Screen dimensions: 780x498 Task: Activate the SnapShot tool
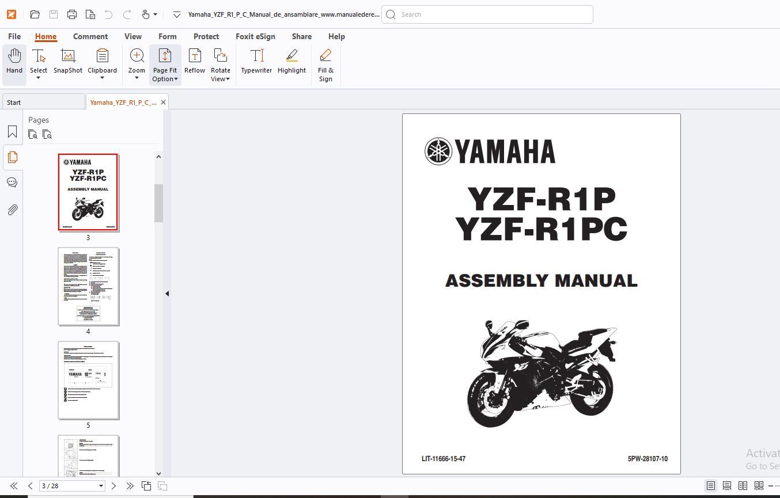coord(68,62)
